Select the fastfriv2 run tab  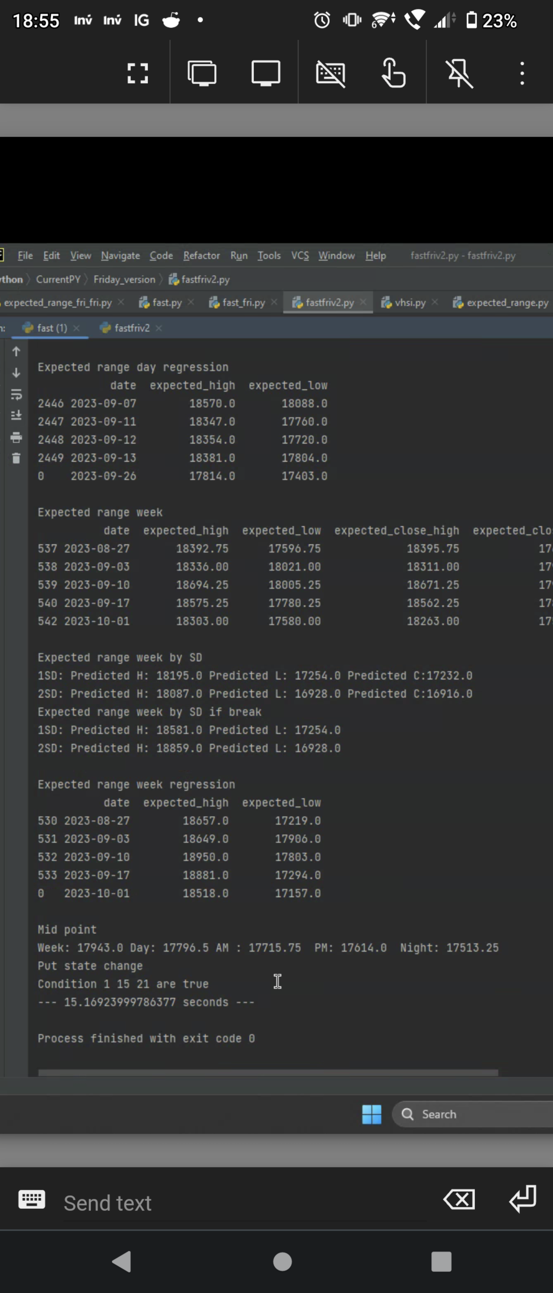click(x=132, y=328)
